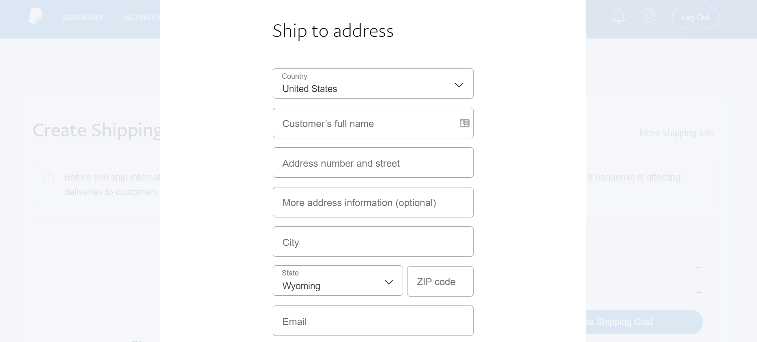This screenshot has width=757, height=342.
Task: Click the chevron arrow on State selector
Action: (388, 282)
